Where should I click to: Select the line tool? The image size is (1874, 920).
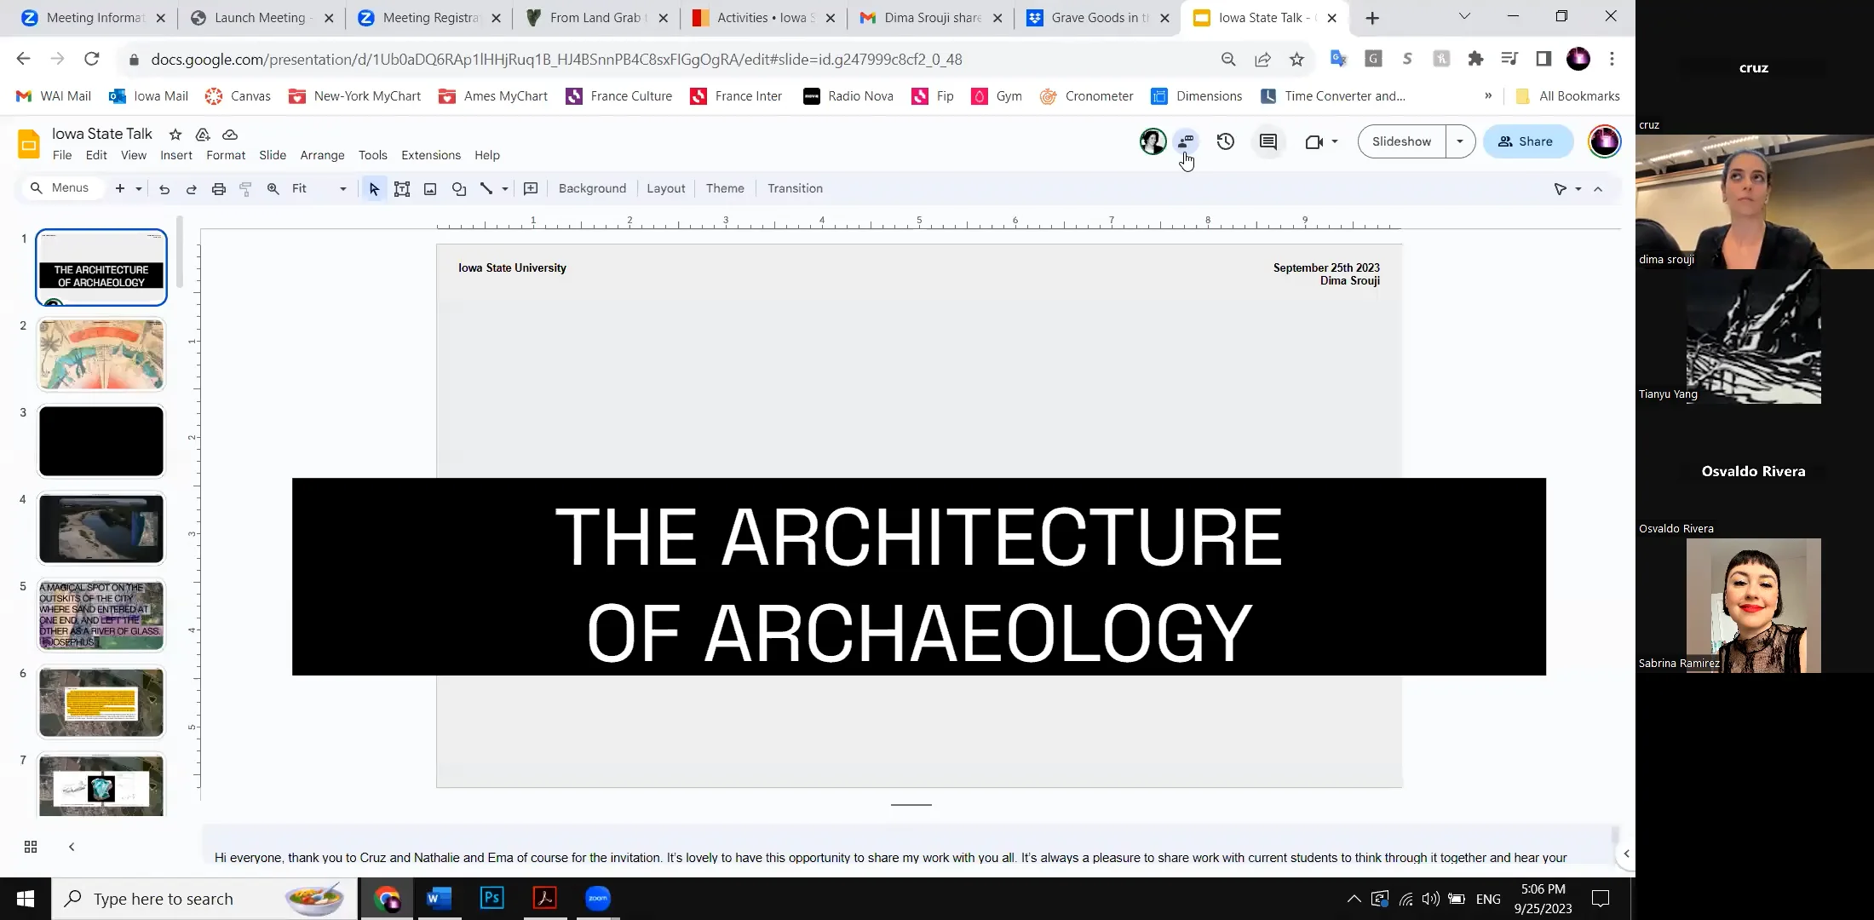487,188
